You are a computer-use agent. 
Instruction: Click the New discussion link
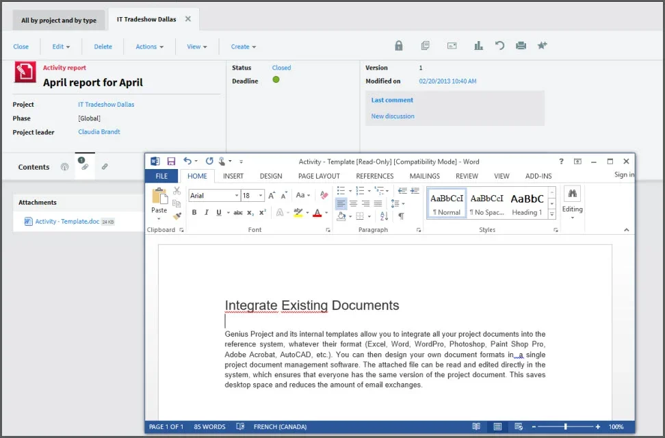click(393, 116)
